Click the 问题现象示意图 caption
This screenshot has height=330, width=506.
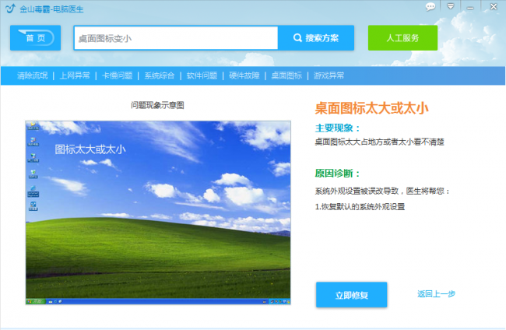tap(157, 105)
